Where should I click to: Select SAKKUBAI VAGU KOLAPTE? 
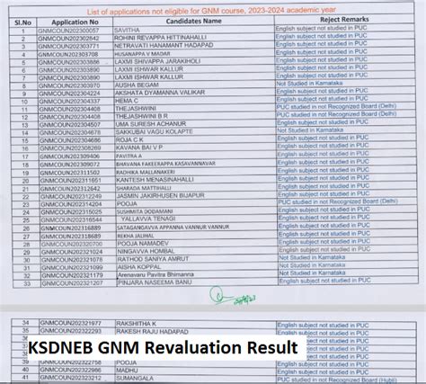155,131
